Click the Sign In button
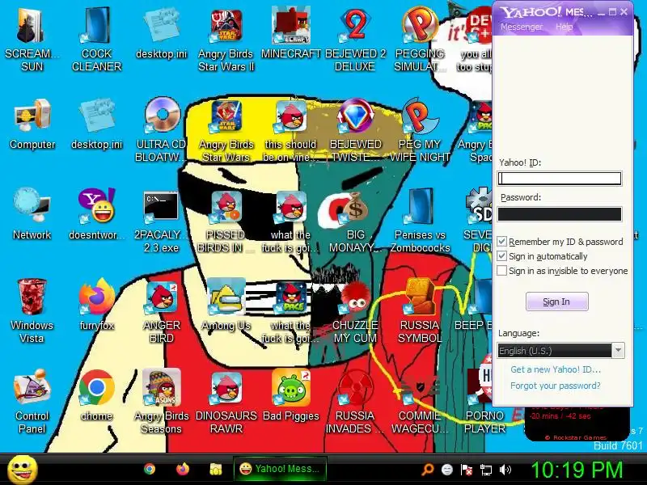 pos(557,302)
